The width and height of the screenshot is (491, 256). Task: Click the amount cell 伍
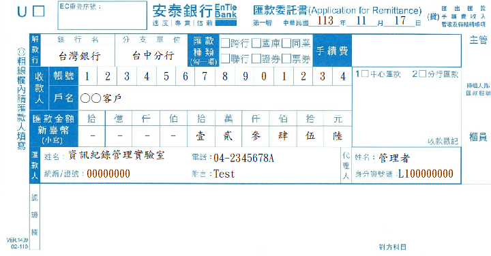click(x=310, y=136)
